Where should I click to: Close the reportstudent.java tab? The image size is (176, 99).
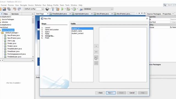coord(92,14)
